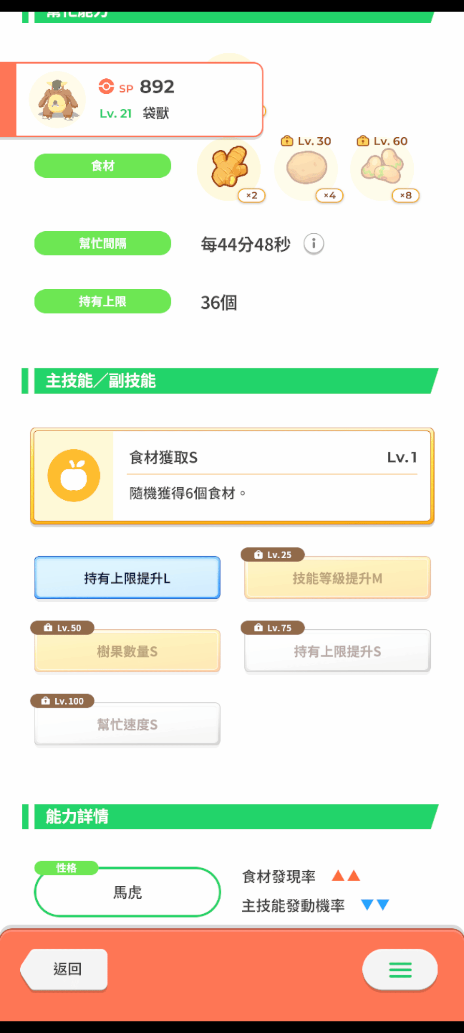Select the locked 持有上限提升S sub skill
This screenshot has width=464, height=1033.
click(x=337, y=651)
